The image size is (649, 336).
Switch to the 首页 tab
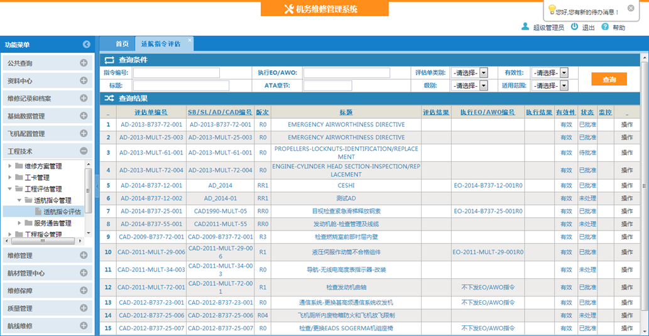(x=122, y=44)
